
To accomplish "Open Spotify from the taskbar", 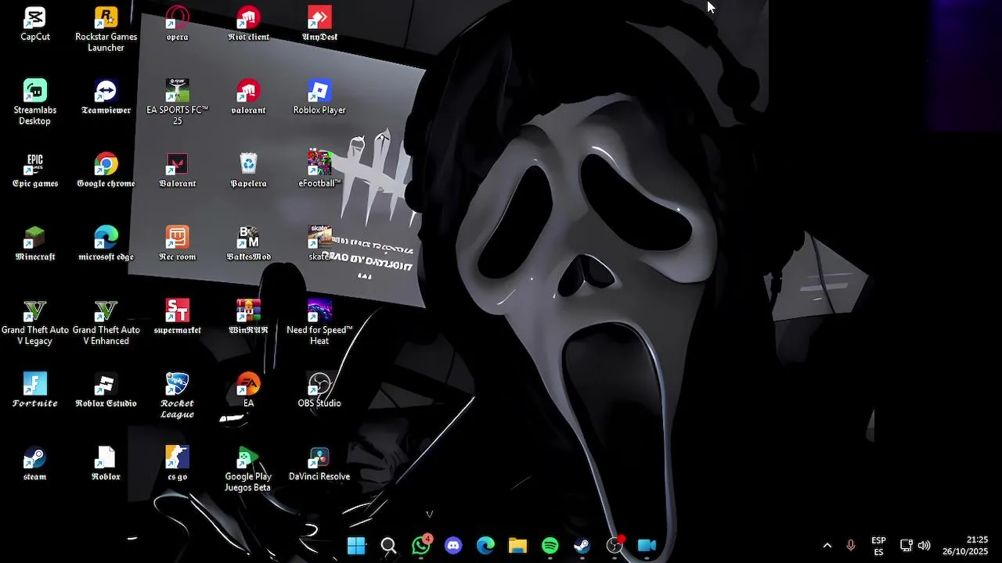I will (x=550, y=546).
